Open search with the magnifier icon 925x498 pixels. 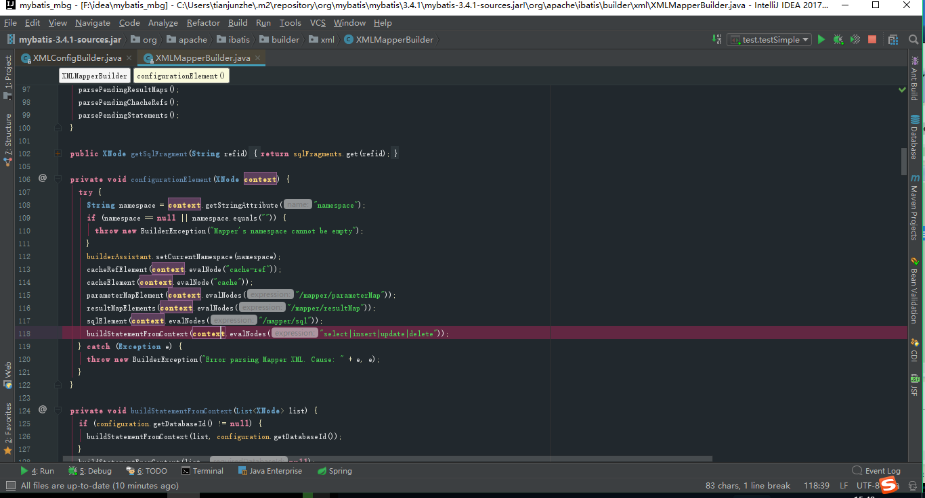point(913,39)
